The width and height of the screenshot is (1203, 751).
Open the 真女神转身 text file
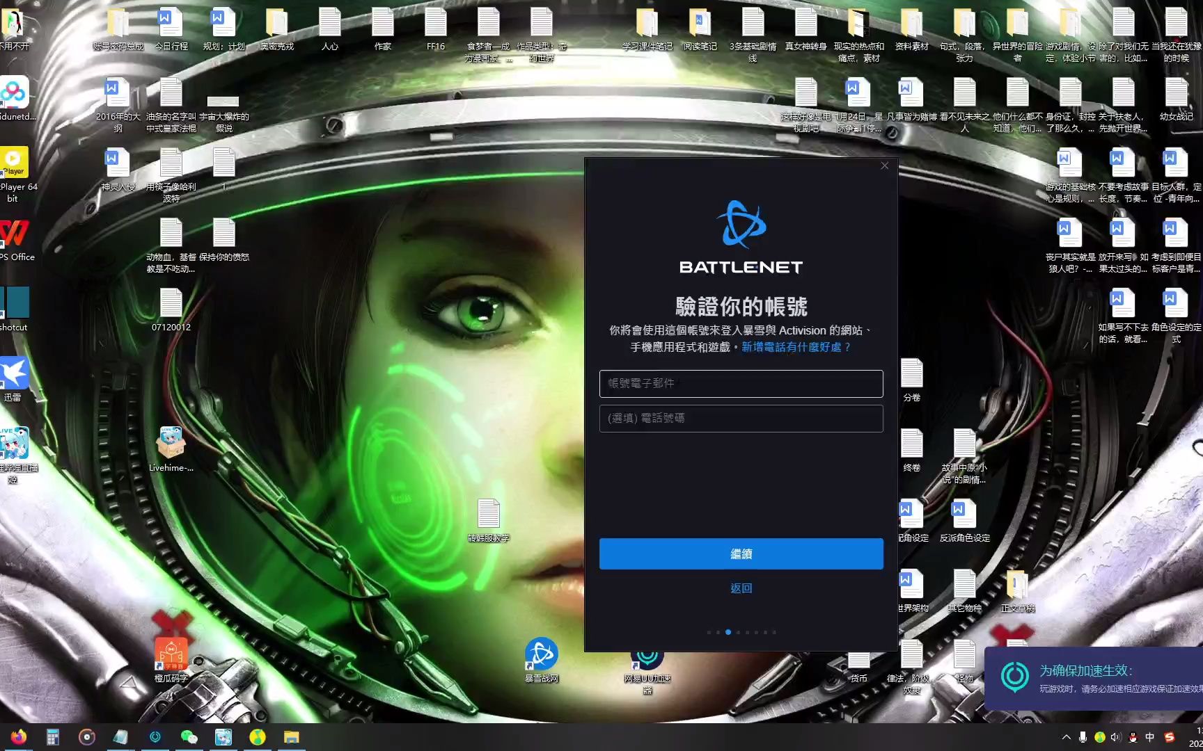806,29
